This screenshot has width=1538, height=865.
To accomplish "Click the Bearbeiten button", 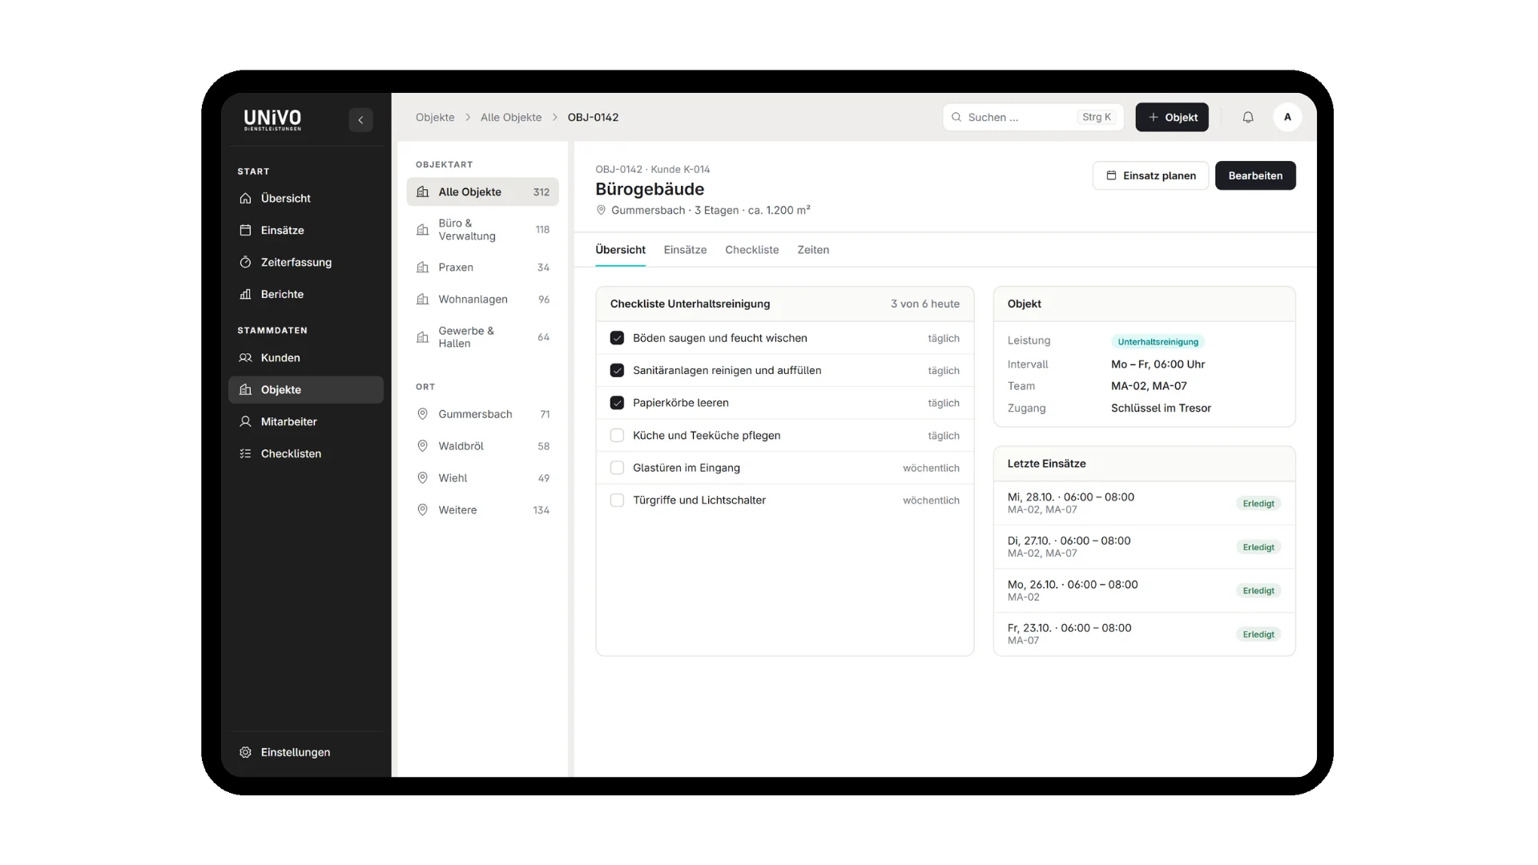I will pyautogui.click(x=1255, y=175).
